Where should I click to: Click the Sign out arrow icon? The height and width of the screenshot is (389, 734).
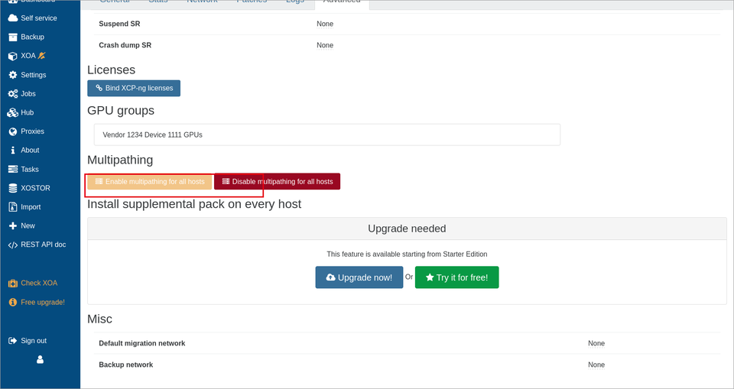click(x=13, y=341)
